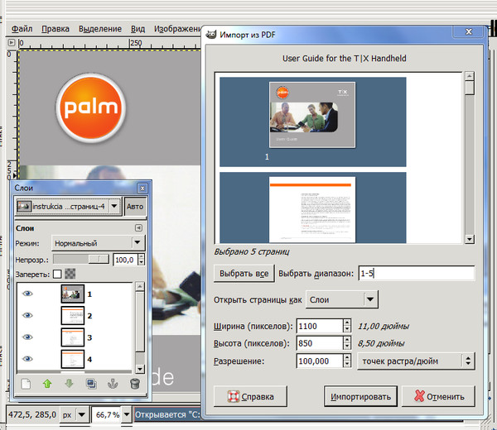This screenshot has height=430, width=497.
Task: Create a new layer in Layers panel
Action: [x=26, y=384]
